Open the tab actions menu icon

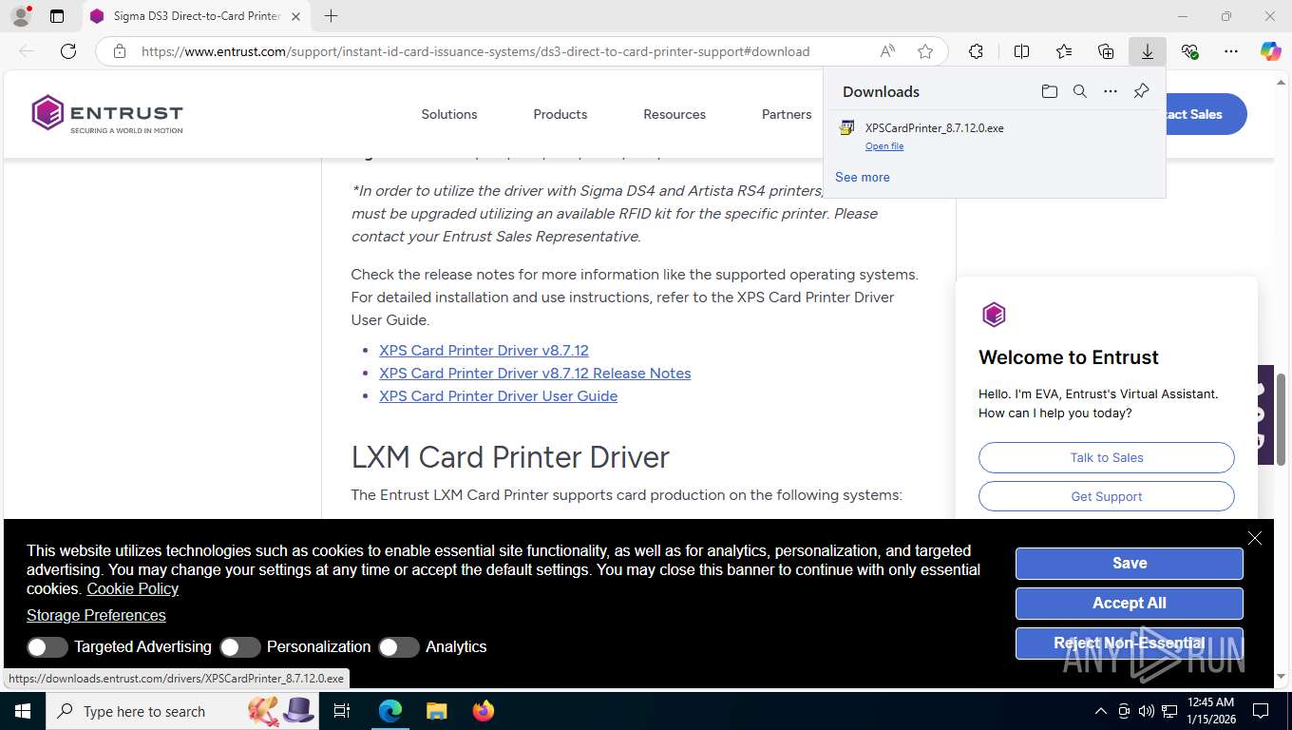pyautogui.click(x=57, y=16)
